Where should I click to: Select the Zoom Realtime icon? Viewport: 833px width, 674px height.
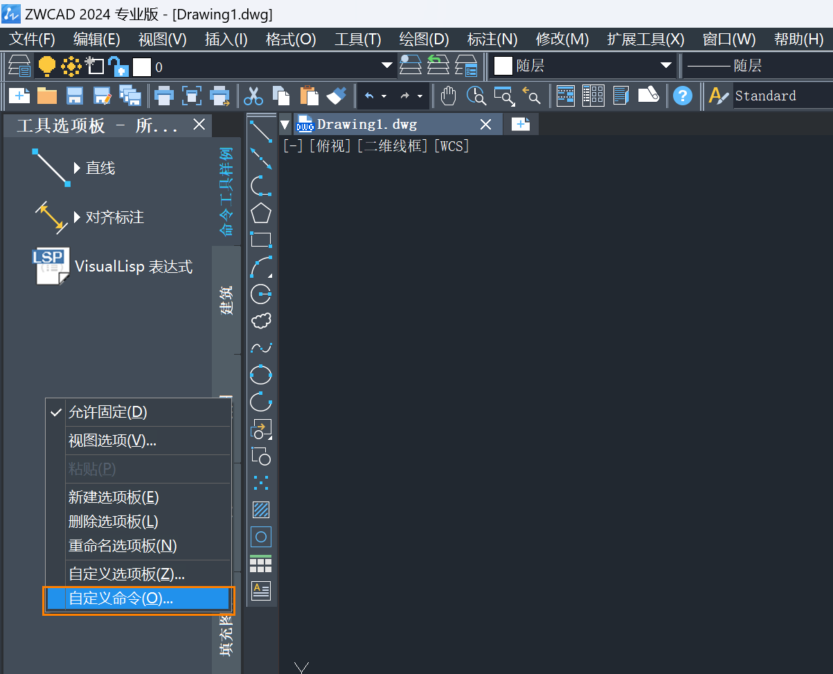(476, 96)
